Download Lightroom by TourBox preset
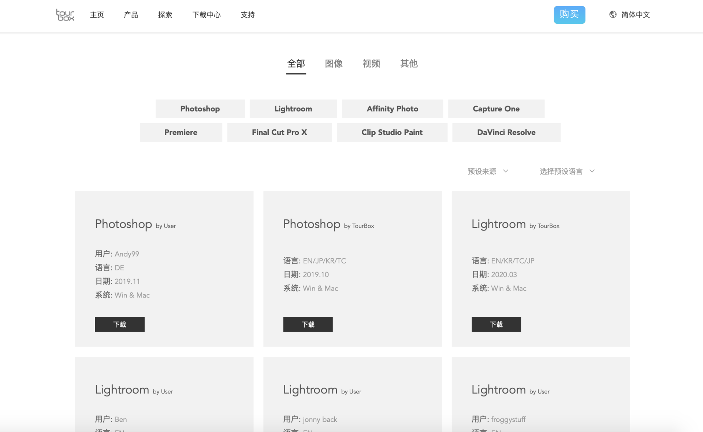 click(496, 324)
